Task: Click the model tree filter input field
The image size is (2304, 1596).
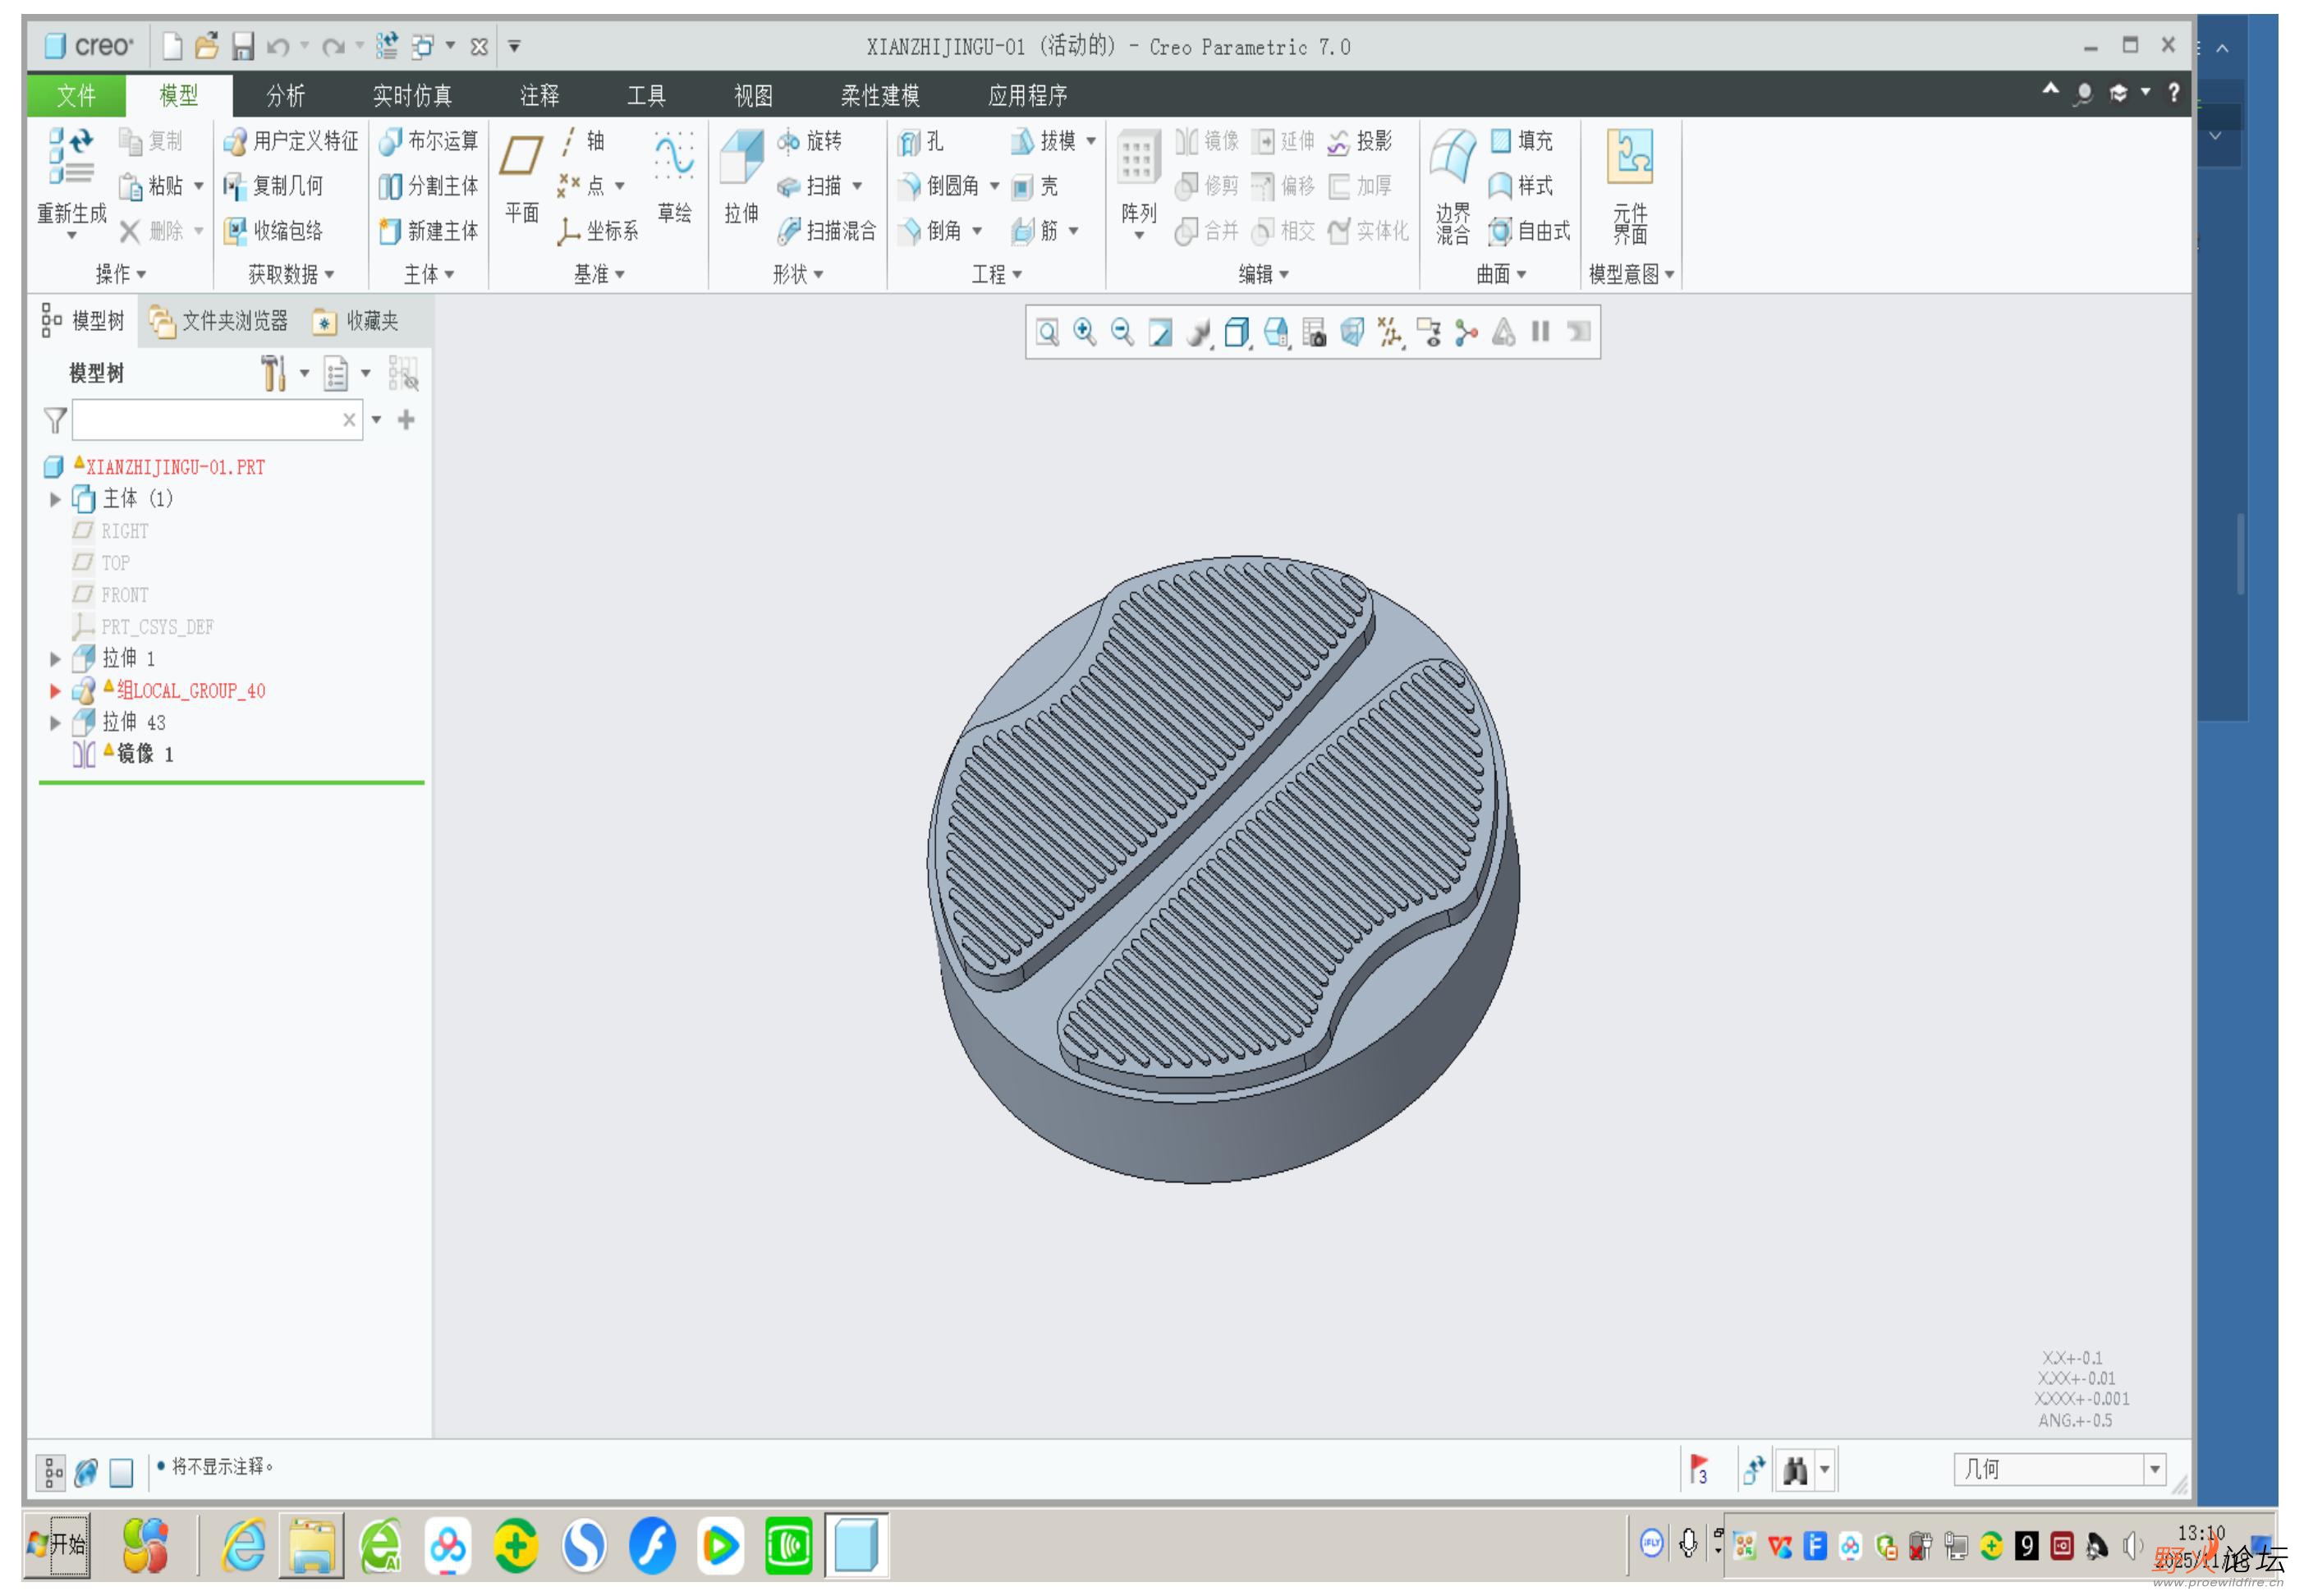Action: click(x=206, y=420)
